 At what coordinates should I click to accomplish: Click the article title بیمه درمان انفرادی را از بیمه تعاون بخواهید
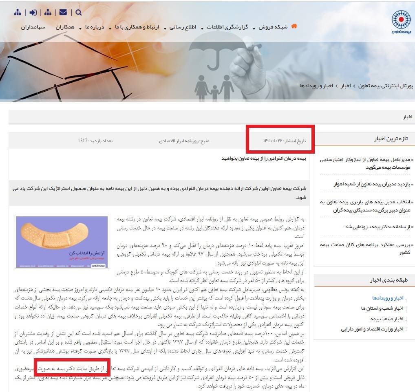tap(264, 159)
